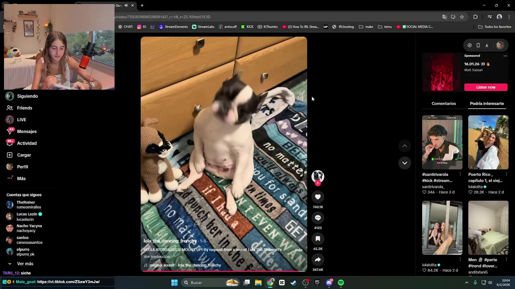The image size is (515, 289).
Task: Go to previous video with up arrow
Action: [404, 146]
